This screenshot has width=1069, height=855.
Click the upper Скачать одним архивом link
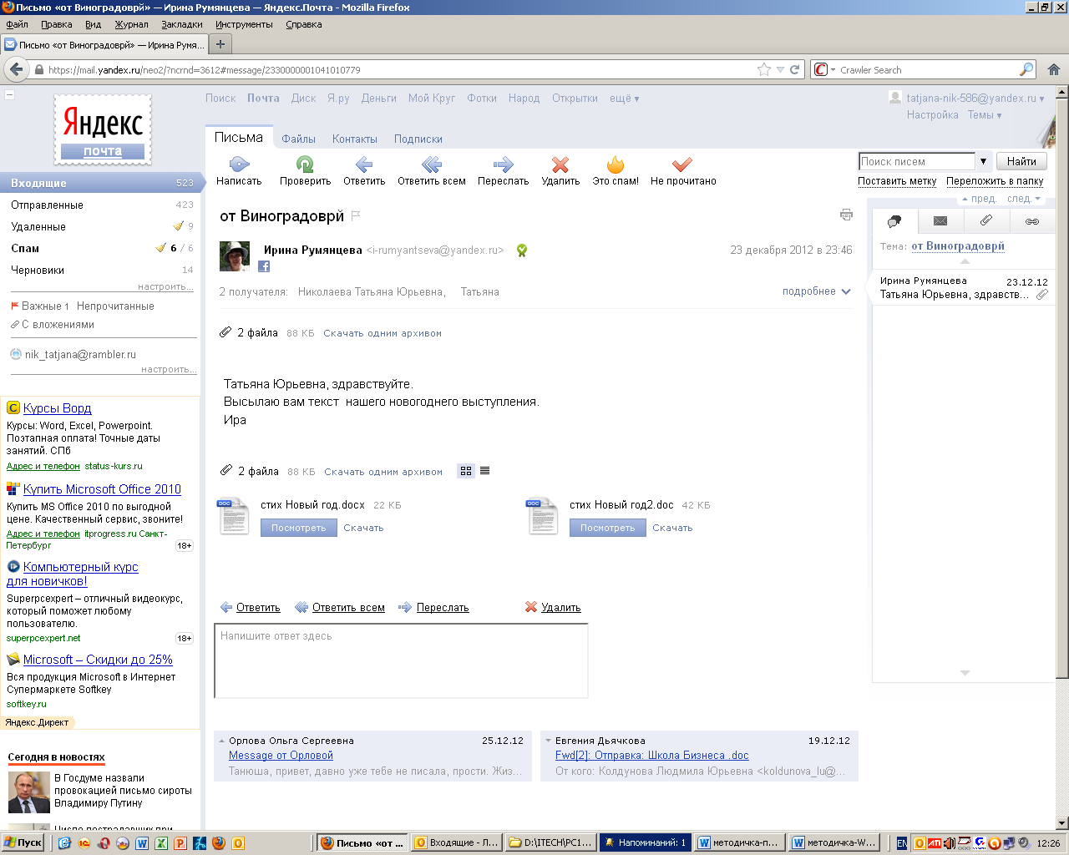pos(383,333)
